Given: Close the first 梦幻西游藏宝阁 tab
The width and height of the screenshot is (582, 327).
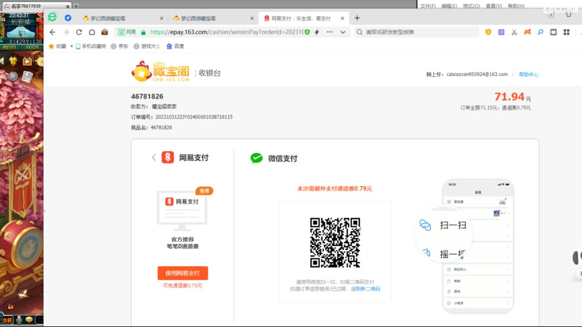Looking at the screenshot, I should pyautogui.click(x=162, y=19).
